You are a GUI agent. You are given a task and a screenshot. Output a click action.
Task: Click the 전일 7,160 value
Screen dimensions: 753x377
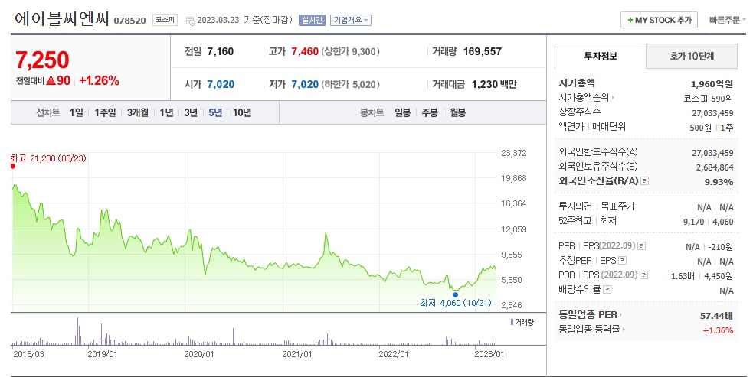221,51
